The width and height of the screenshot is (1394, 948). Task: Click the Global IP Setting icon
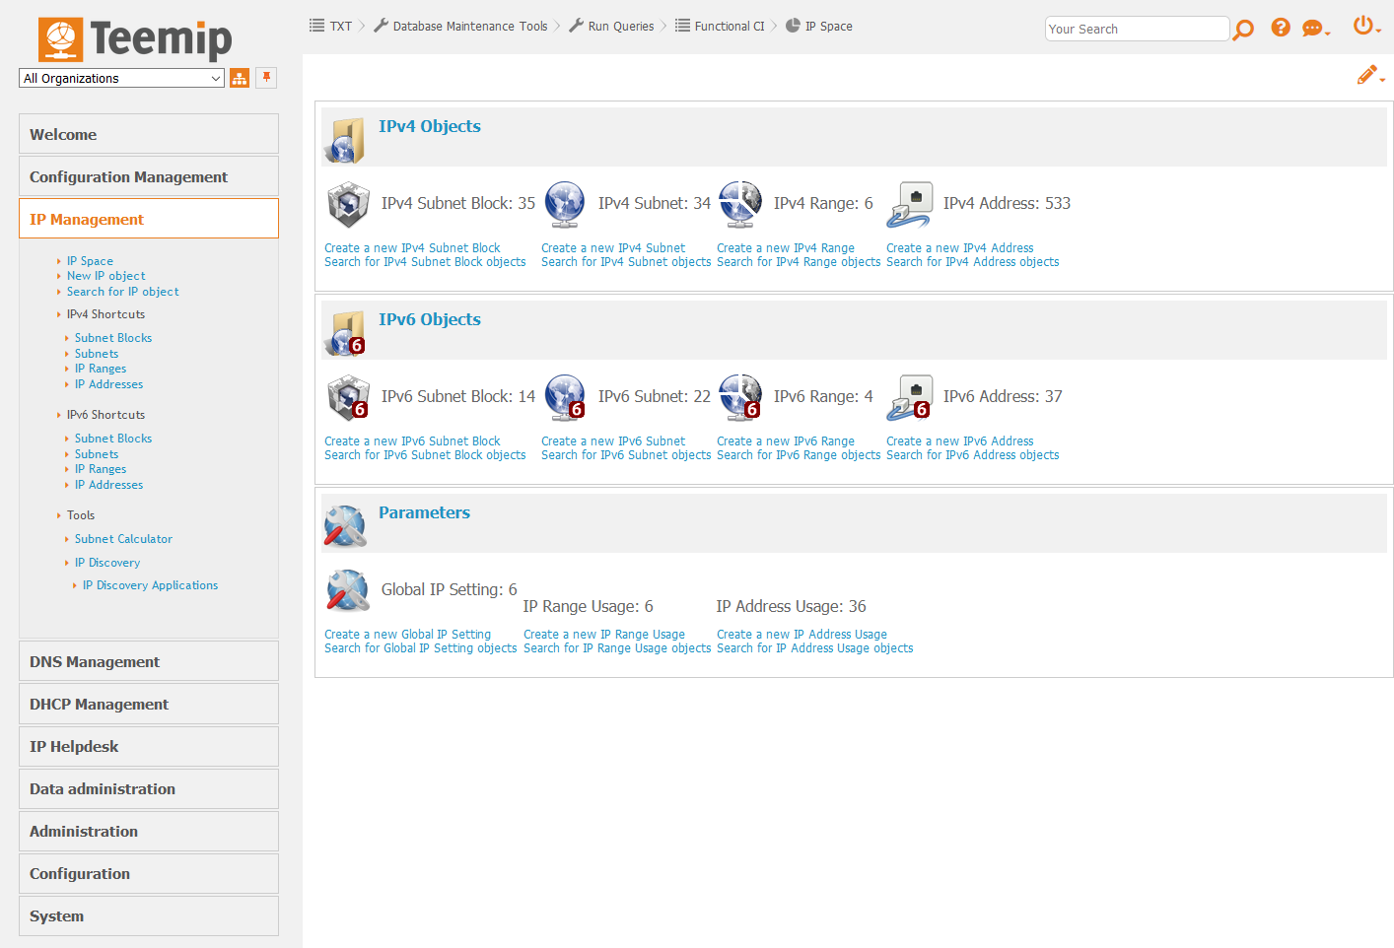(x=347, y=590)
